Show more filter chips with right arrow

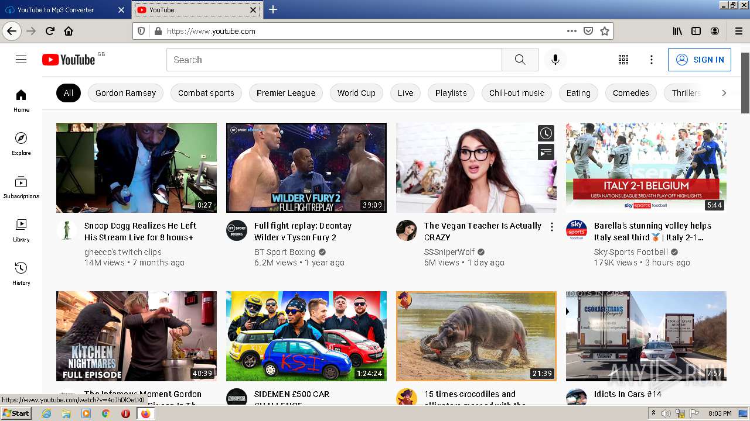click(x=724, y=93)
